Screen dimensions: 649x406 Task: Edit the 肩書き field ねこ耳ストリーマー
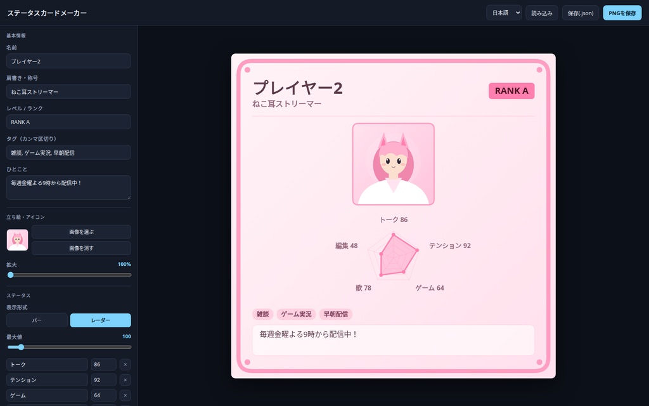click(x=68, y=91)
